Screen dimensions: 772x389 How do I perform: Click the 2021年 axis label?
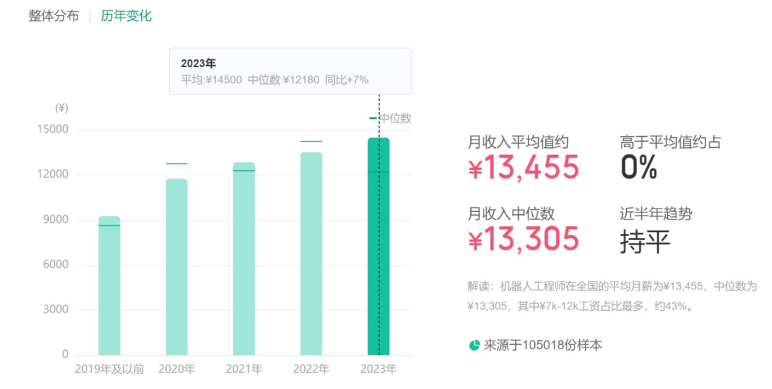pos(244,369)
